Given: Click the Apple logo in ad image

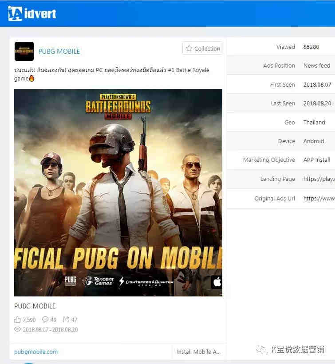Looking at the screenshot, I should click(217, 282).
